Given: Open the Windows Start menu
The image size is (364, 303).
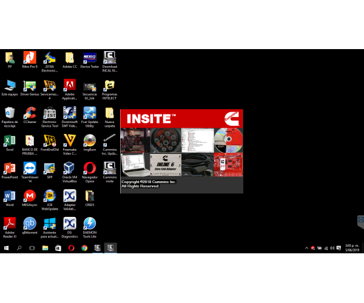Looking at the screenshot, I should pyautogui.click(x=6, y=248).
